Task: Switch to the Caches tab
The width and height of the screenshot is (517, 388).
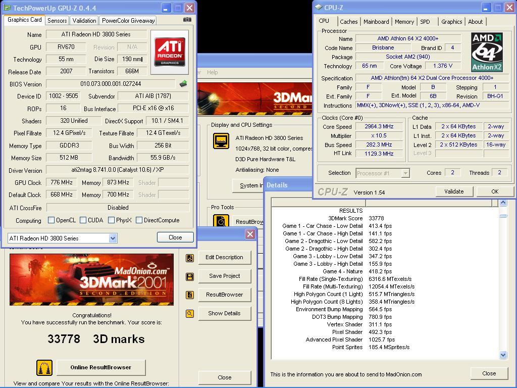Action: [348, 22]
